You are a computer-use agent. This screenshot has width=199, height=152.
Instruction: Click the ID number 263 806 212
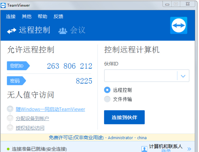70,66
